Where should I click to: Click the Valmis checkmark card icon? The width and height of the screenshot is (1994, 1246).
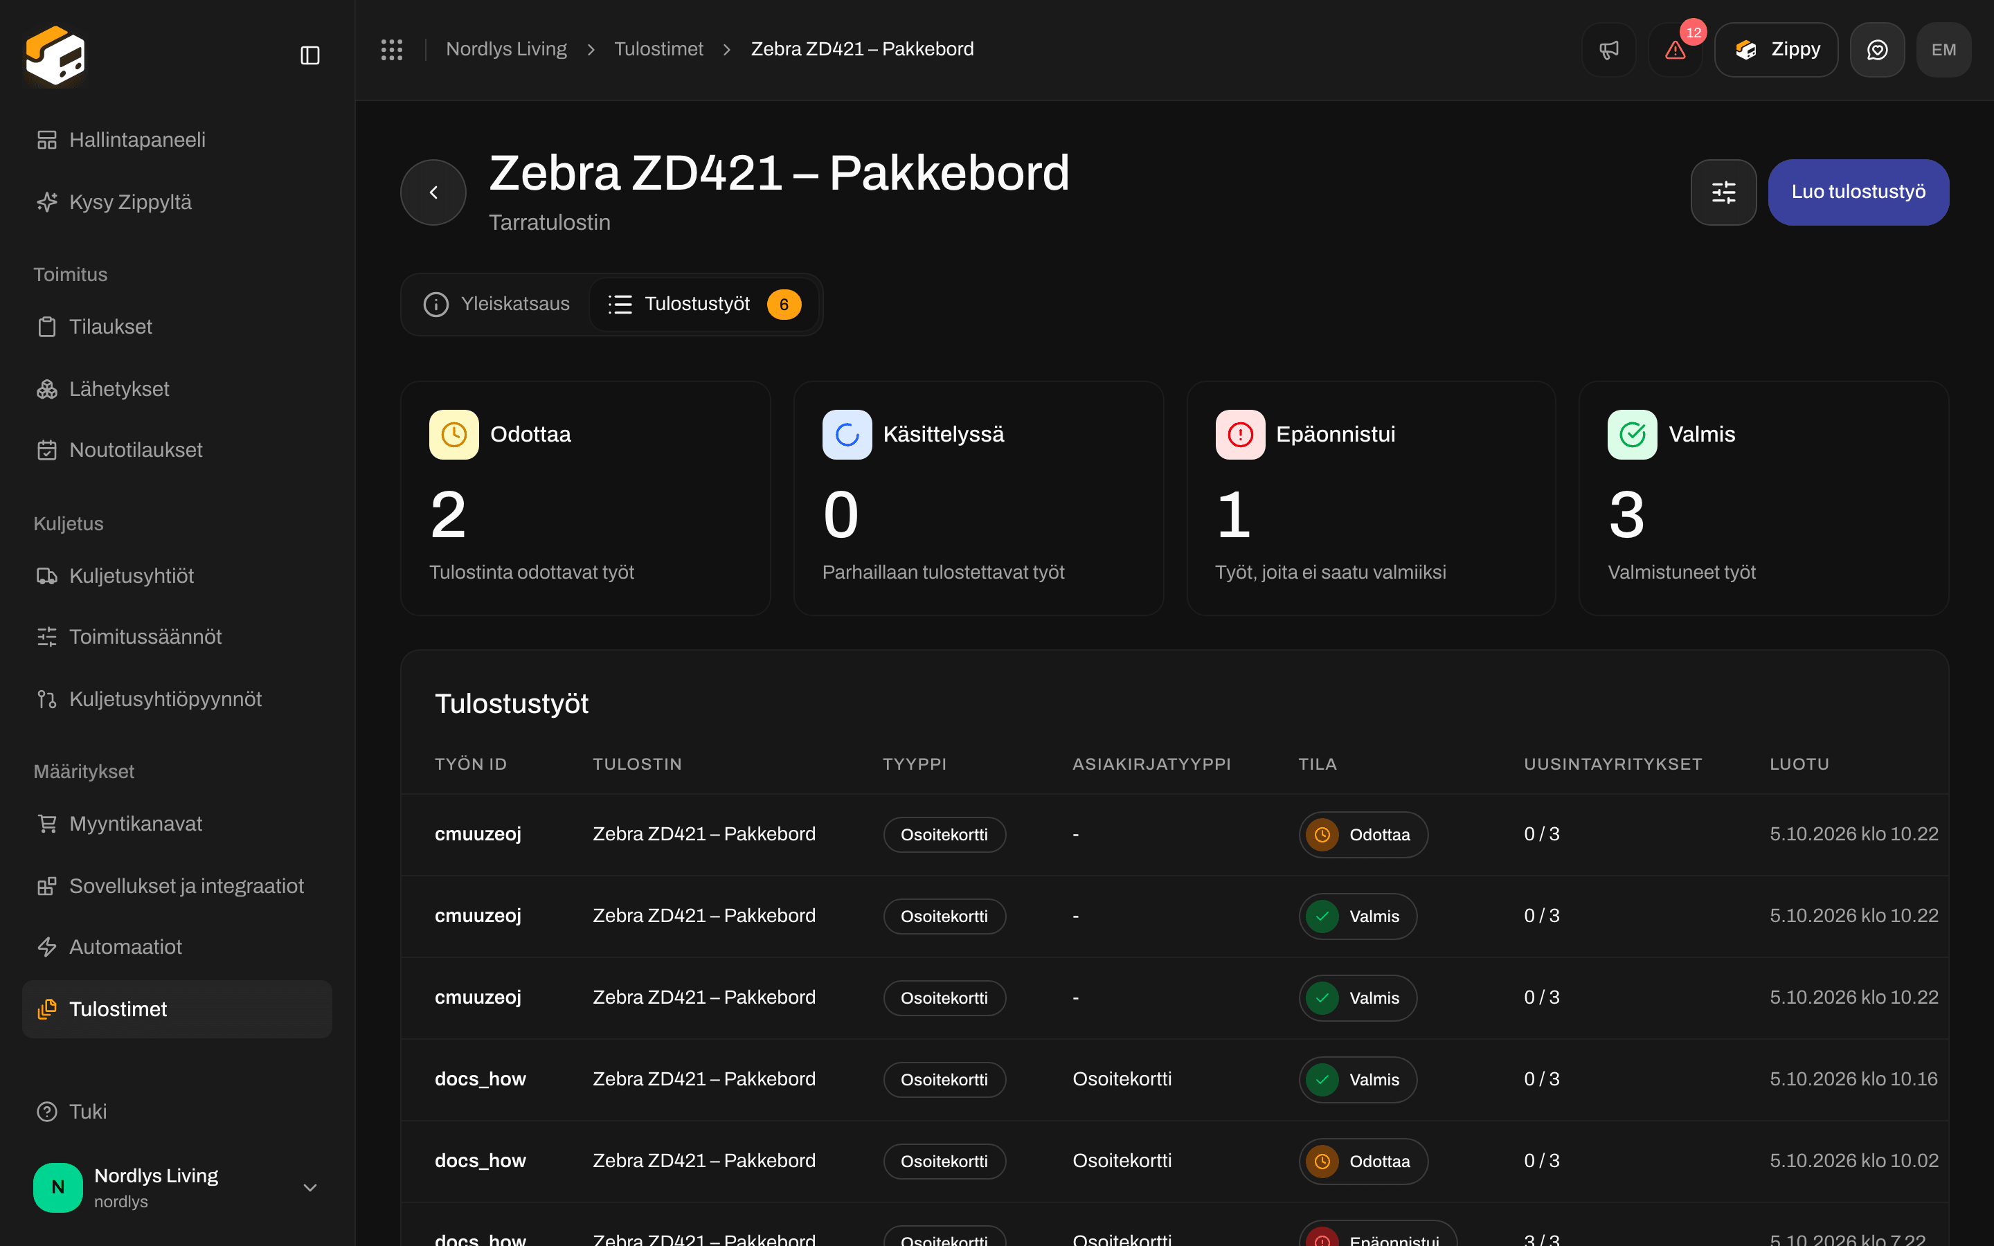coord(1633,434)
